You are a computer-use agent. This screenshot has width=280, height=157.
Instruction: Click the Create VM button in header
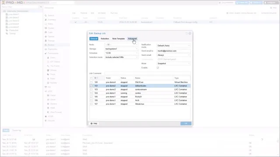tap(242, 3)
